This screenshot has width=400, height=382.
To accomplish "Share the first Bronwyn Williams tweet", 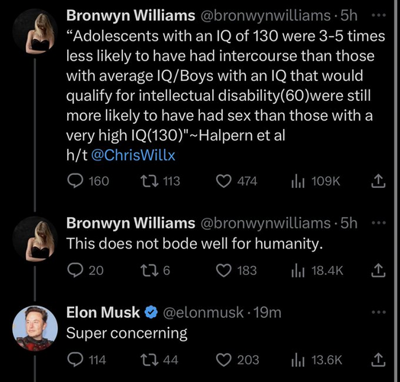I will coord(378,181).
